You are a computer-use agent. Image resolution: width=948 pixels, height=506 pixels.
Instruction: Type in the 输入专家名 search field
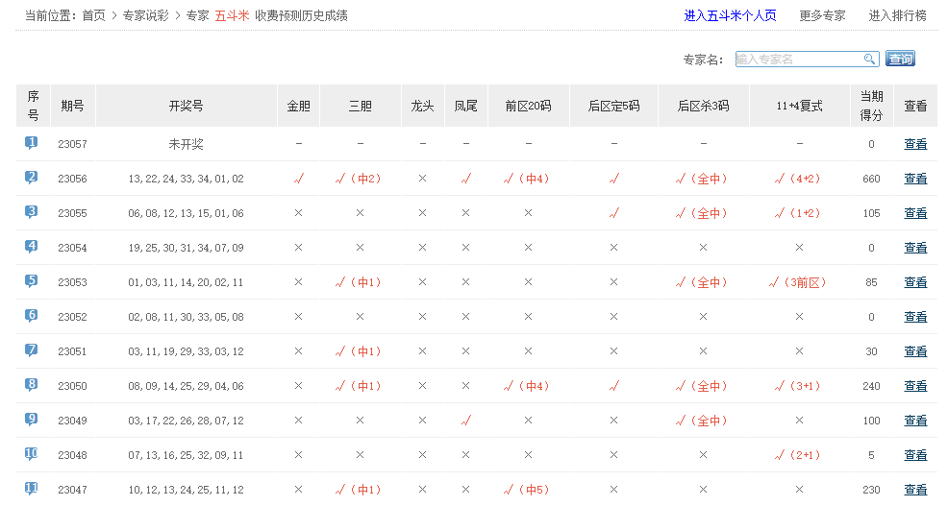click(798, 59)
